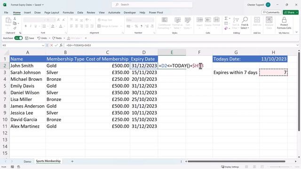This screenshot has height=169, width=301.
Task: Select the row 5 header
Action: point(5,86)
